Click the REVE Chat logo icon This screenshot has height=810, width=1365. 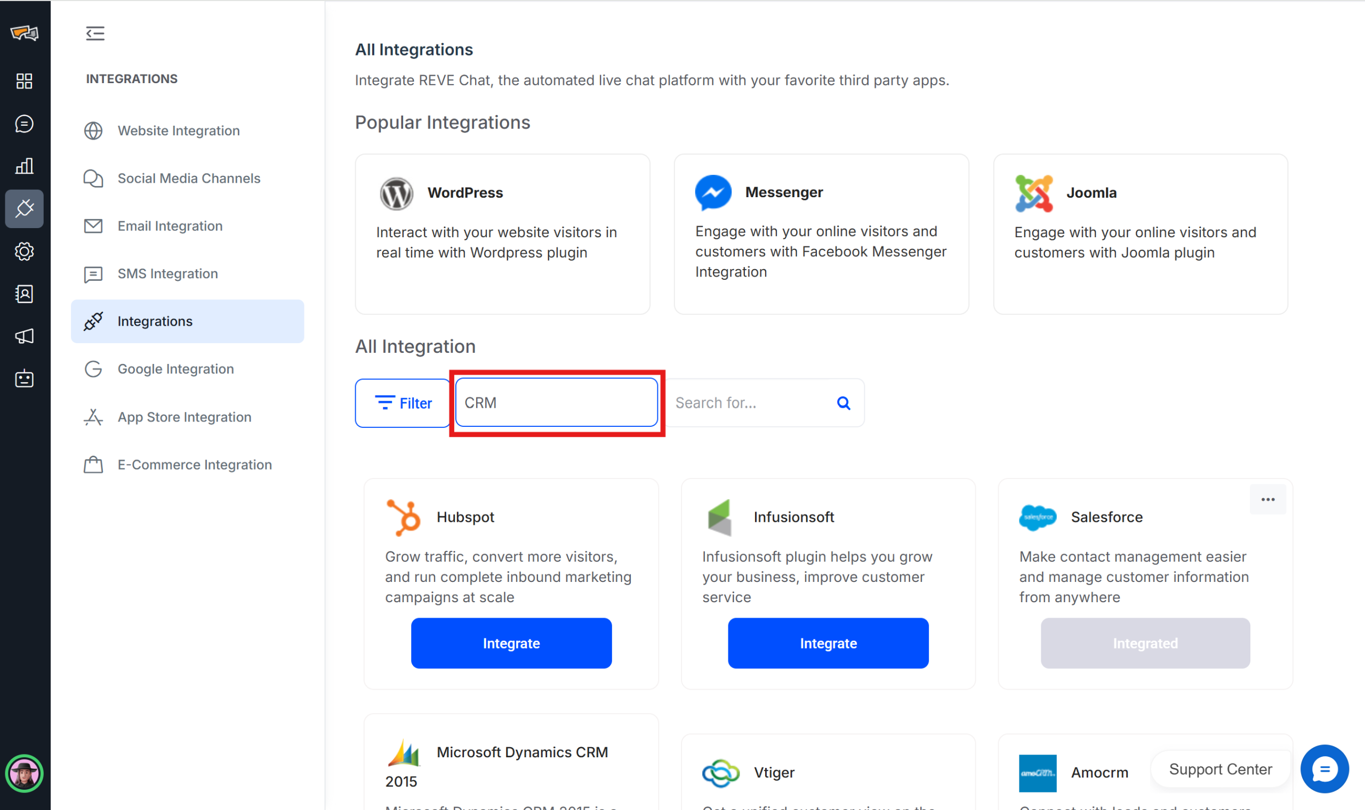coord(25,33)
